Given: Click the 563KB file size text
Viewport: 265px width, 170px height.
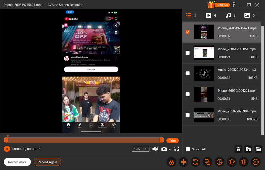Looking at the screenshot, I should tap(253, 78).
